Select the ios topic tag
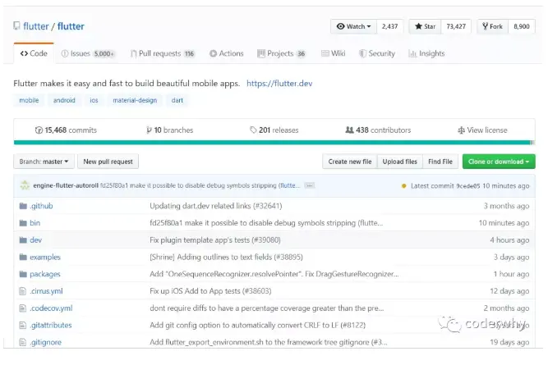The image size is (548, 365). pyautogui.click(x=94, y=100)
